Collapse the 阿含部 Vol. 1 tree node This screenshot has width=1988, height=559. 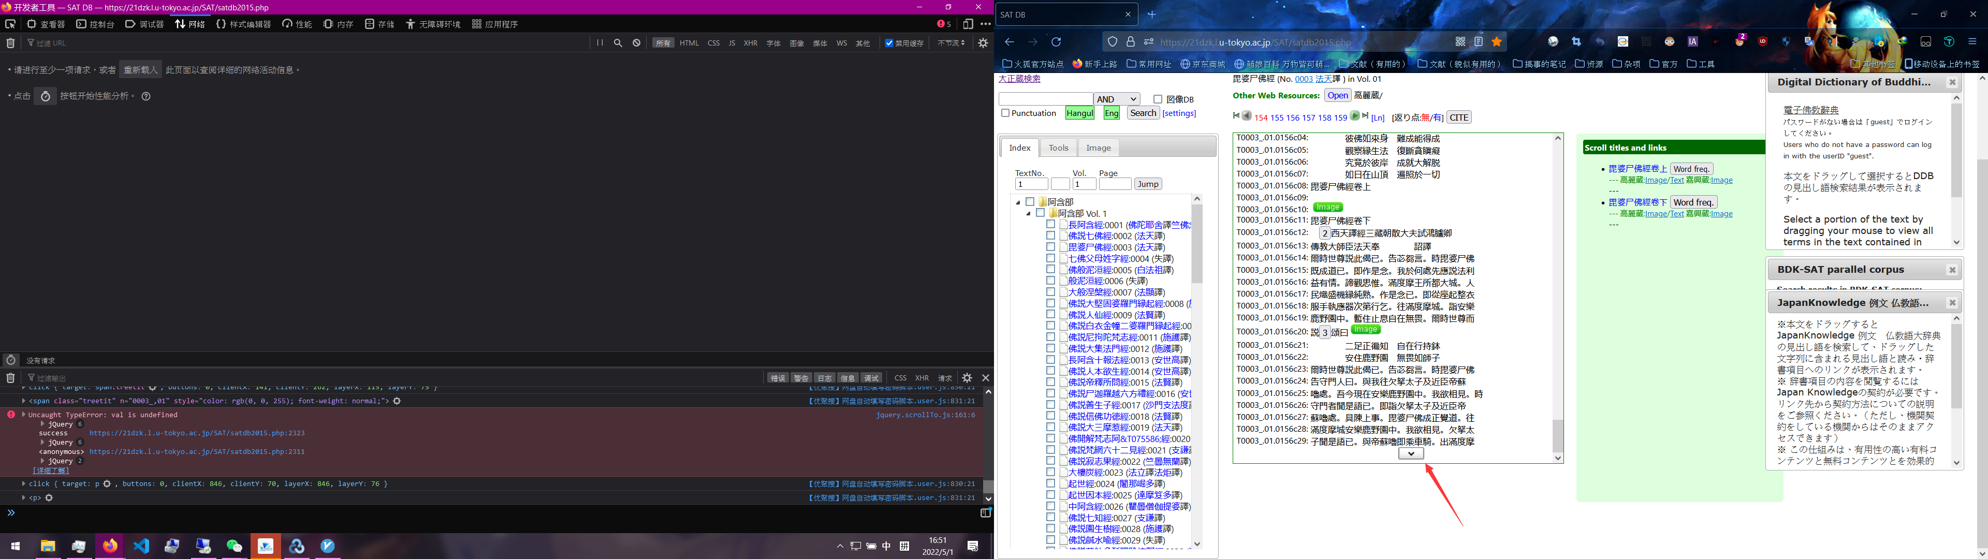point(1028,214)
